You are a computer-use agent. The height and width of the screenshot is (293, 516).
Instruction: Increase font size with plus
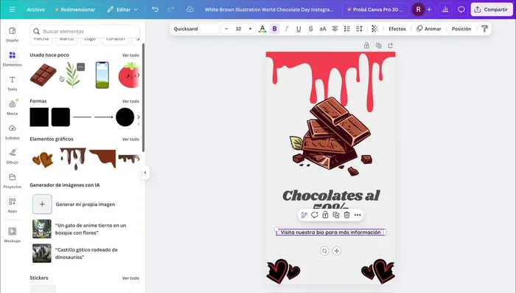click(250, 29)
